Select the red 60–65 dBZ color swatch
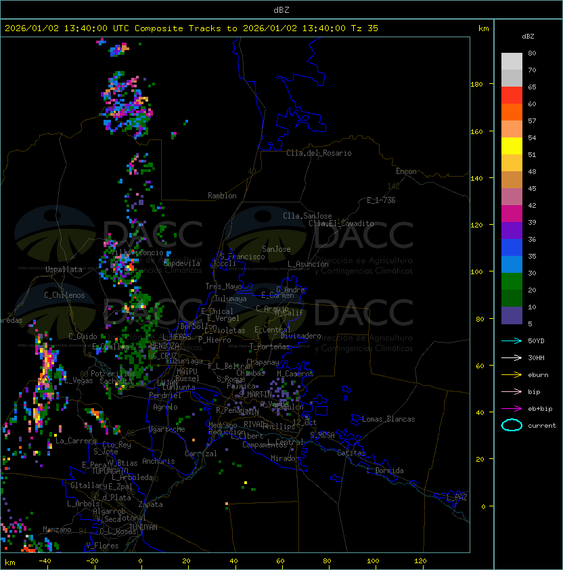The height and width of the screenshot is (570, 563). (512, 95)
